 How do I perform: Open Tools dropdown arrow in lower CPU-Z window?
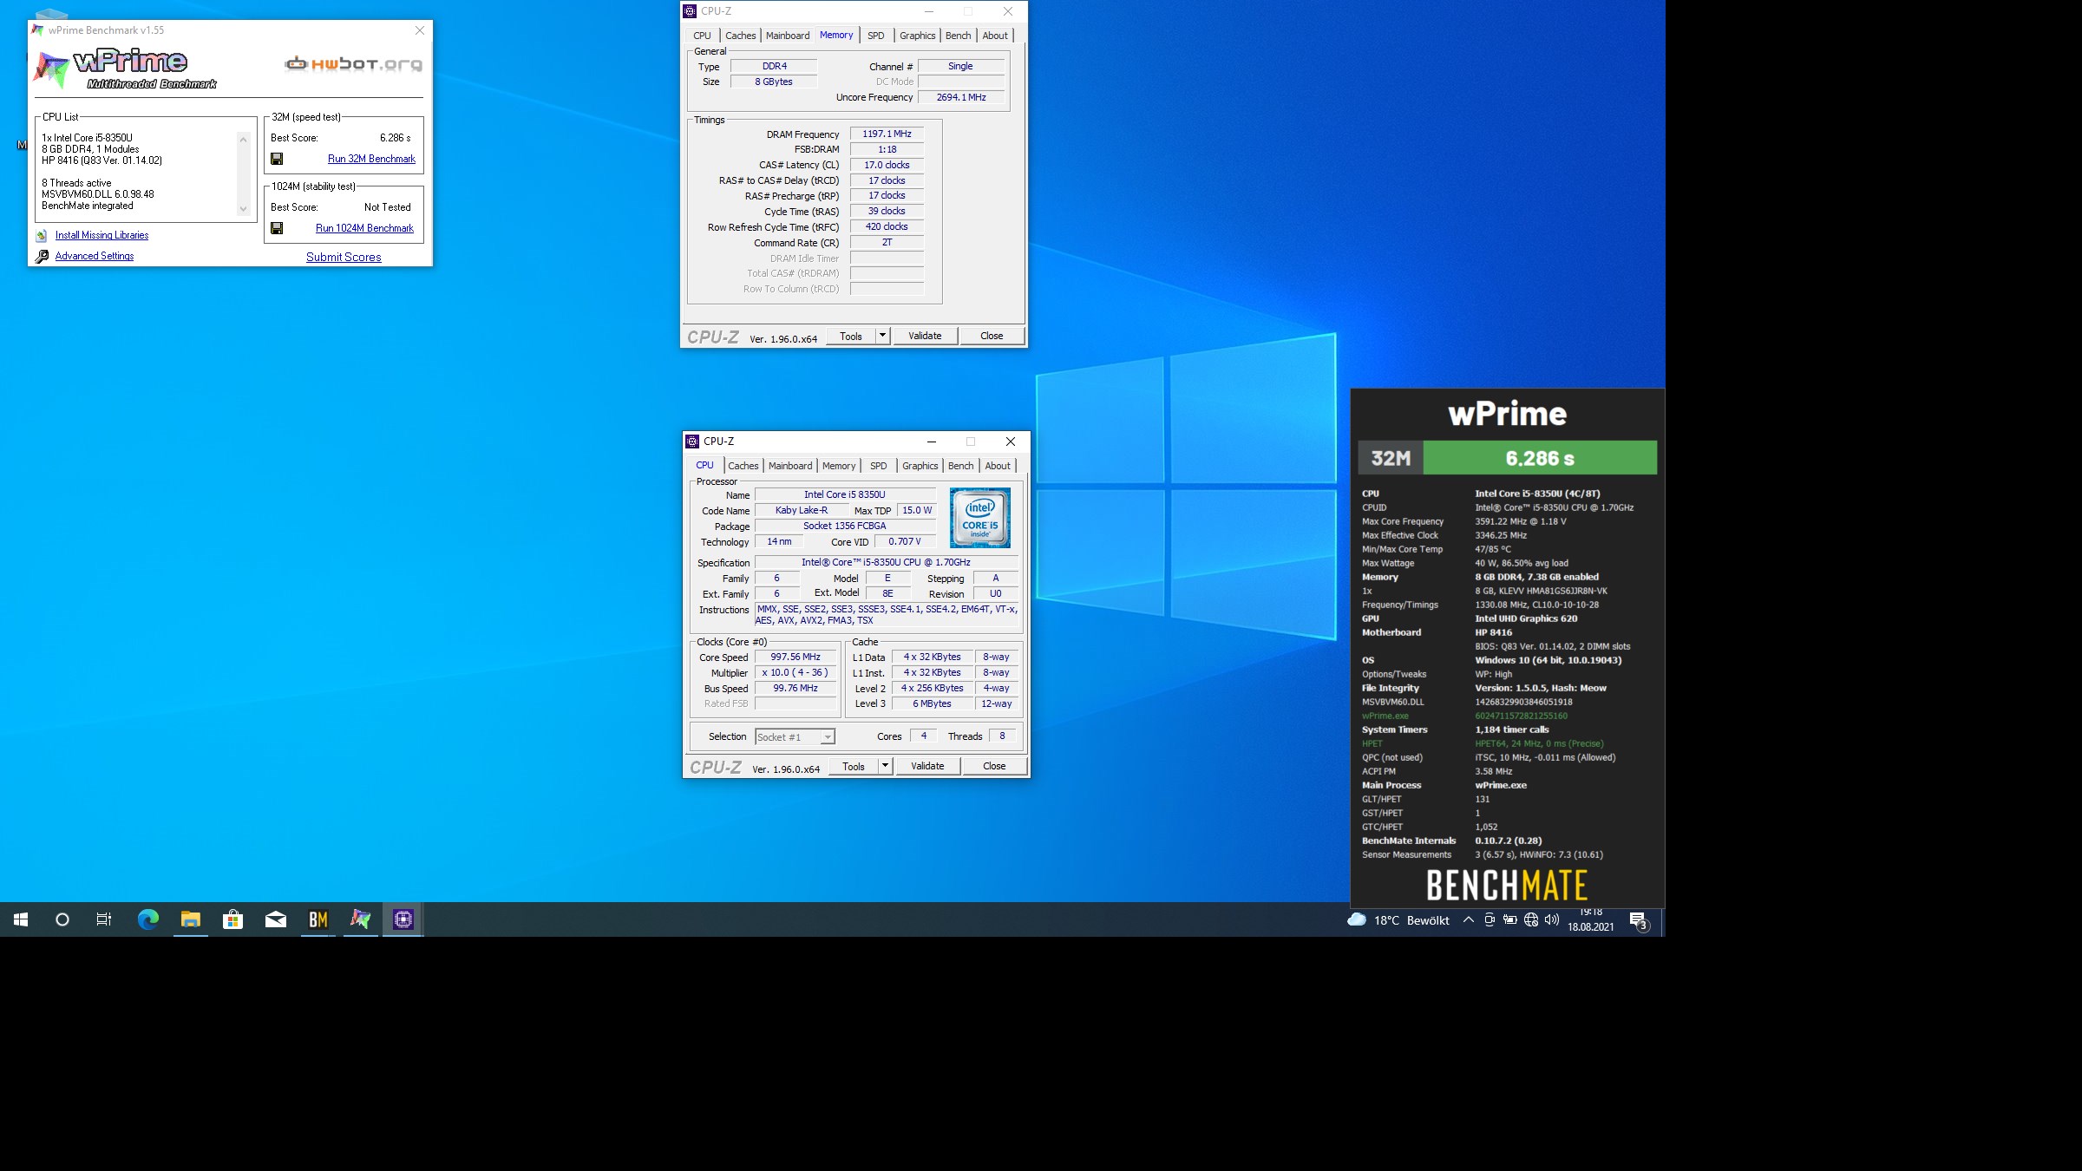[885, 766]
